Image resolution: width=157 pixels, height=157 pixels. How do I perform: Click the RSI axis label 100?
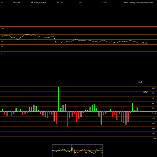3,29
